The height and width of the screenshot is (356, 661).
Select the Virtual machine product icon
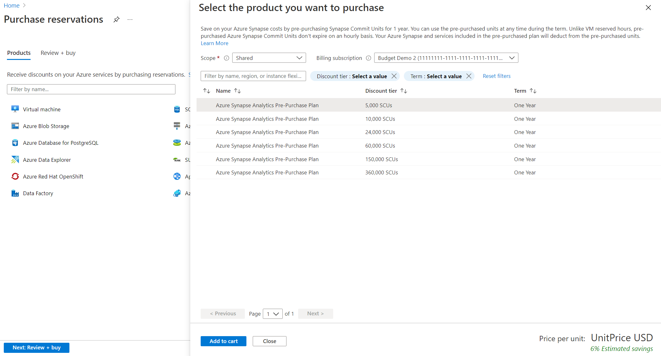pyautogui.click(x=15, y=109)
